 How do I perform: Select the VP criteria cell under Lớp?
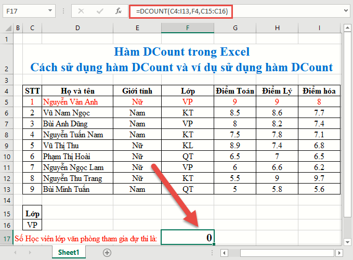(x=32, y=225)
